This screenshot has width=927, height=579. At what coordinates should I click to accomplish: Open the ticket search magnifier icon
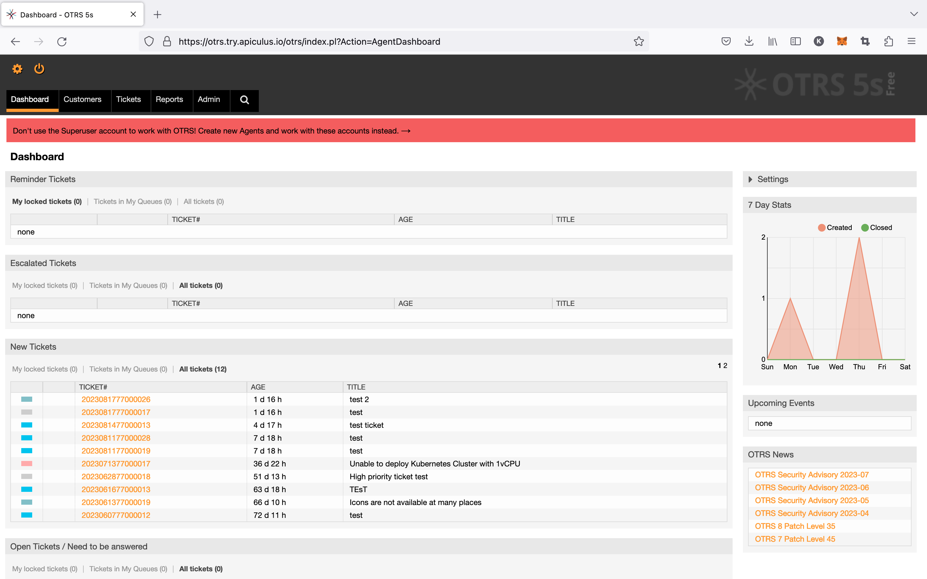pyautogui.click(x=244, y=100)
